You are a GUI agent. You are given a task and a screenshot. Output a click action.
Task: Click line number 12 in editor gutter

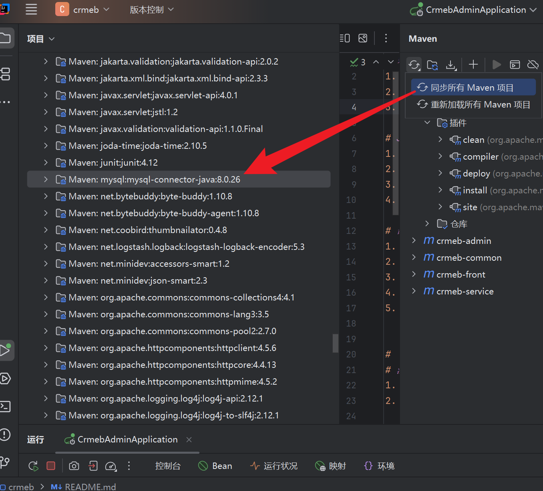point(351,231)
